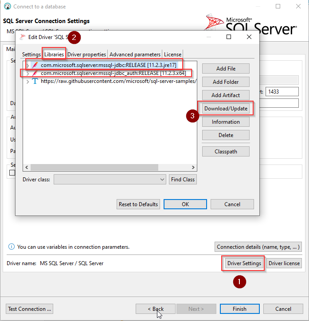Click Finish in the connection wizard
This screenshot has width=309, height=321.
pyautogui.click(x=240, y=309)
